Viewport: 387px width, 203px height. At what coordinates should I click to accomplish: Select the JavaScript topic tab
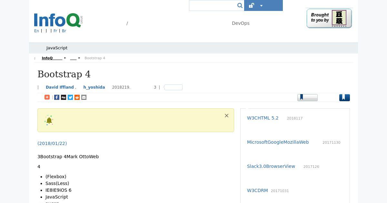click(x=57, y=48)
